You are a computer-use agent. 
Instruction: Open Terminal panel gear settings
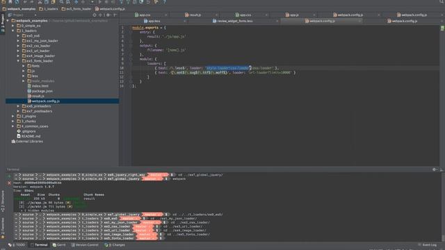434,169
